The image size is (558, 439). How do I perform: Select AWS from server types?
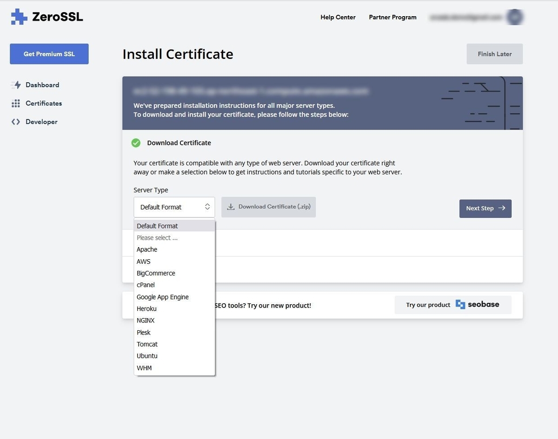click(x=174, y=262)
